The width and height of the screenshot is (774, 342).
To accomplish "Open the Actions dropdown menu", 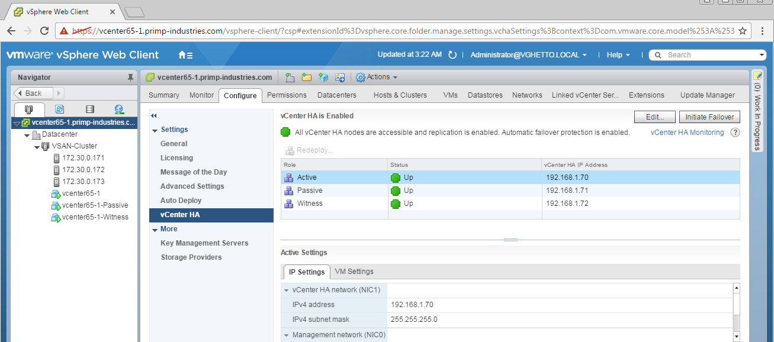I will point(377,78).
